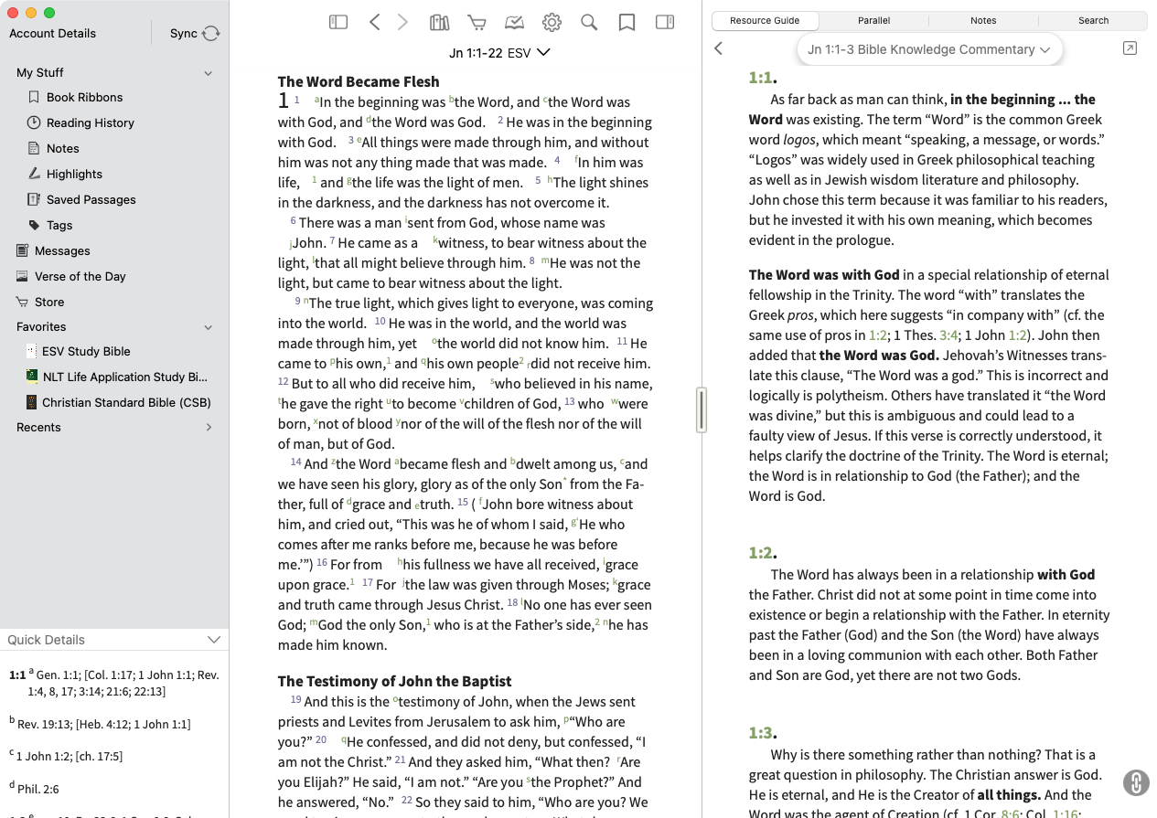Screen dimensions: 1157x818
Task: Open Highlights in sidebar
Action: click(74, 174)
